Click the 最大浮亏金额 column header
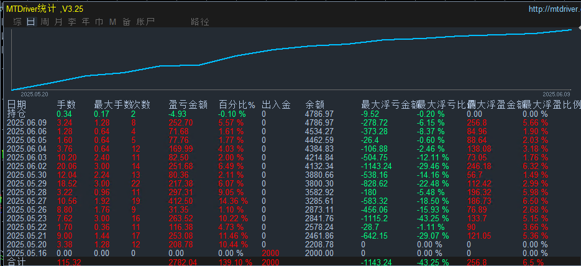Viewport: 581px width, 266px height. pos(390,105)
